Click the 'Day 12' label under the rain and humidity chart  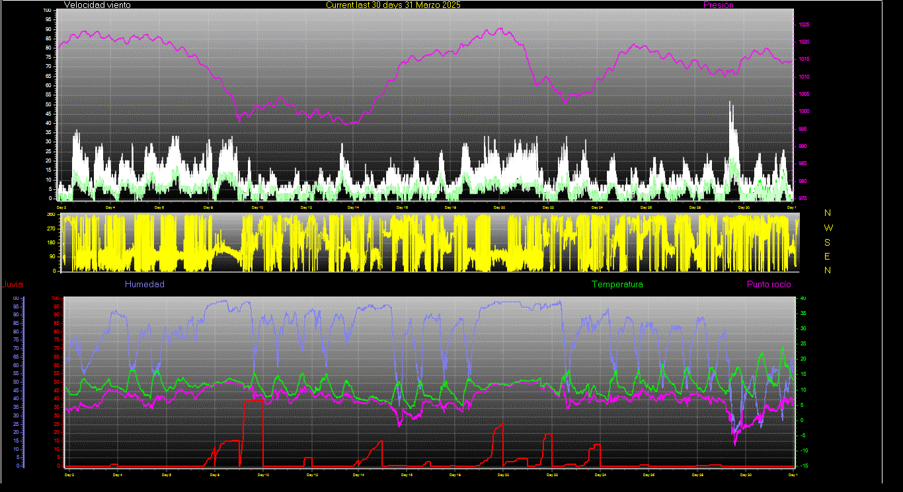coord(311,474)
